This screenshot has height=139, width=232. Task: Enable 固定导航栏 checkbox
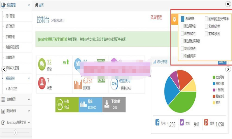[x=182, y=26]
